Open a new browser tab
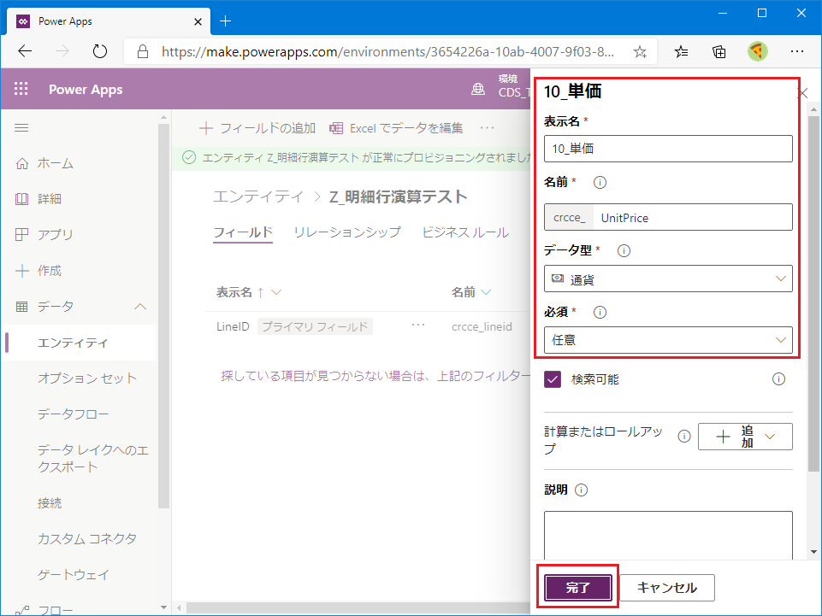This screenshot has height=616, width=822. coord(226,21)
